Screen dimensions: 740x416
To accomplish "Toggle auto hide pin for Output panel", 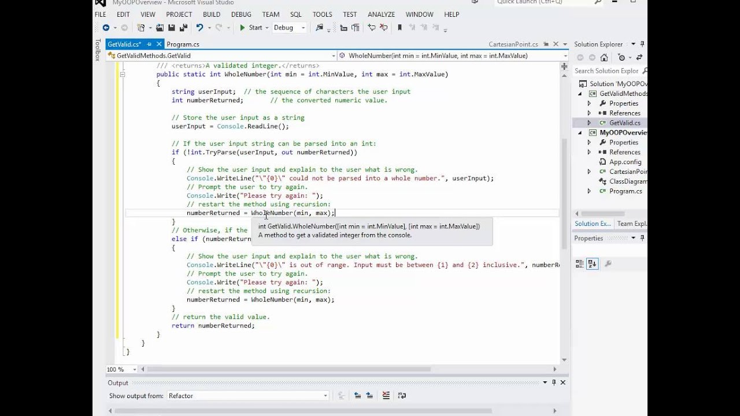I will pos(554,382).
